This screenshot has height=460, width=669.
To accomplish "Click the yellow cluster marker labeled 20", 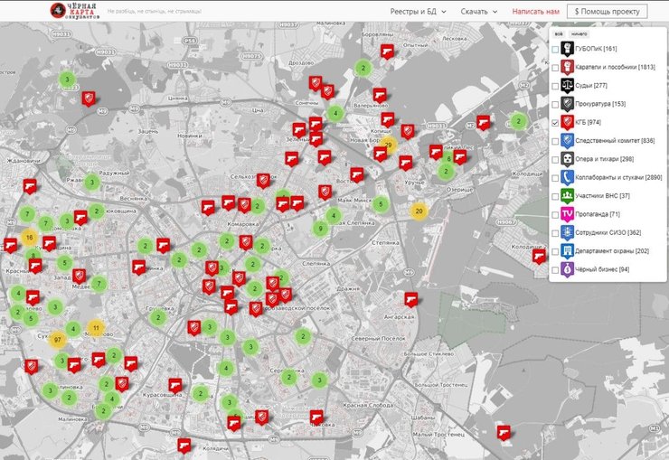I will (419, 210).
